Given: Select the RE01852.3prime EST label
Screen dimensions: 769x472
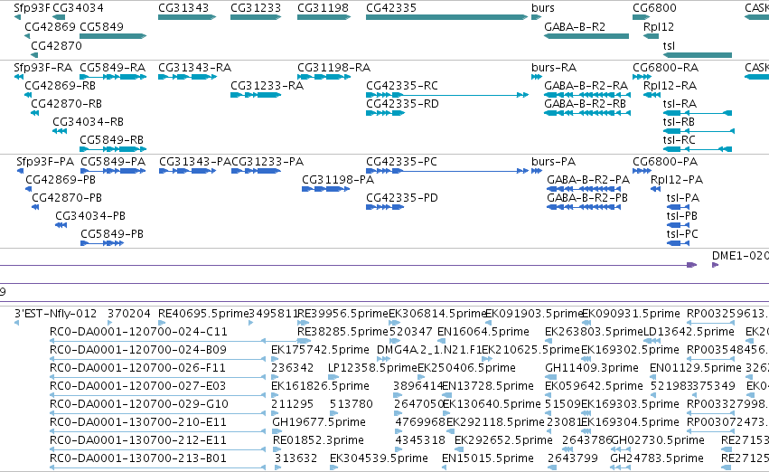Looking at the screenshot, I should click(x=318, y=440).
